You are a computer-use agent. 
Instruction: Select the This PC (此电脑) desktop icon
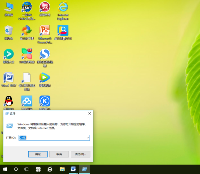point(9,7)
